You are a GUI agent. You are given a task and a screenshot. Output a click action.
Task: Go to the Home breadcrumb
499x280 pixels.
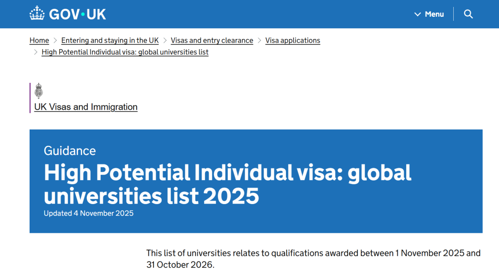click(39, 40)
